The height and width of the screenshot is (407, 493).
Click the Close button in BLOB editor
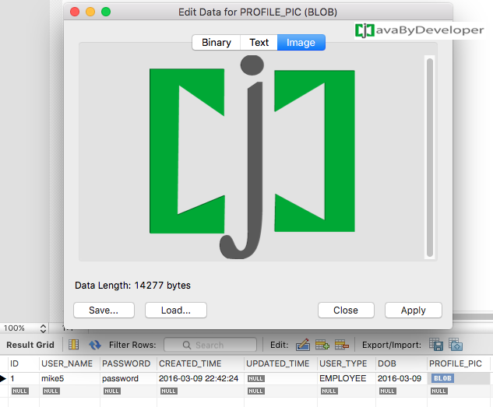pos(346,311)
